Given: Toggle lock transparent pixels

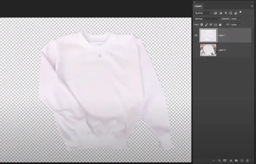Looking at the screenshot, I should (x=202, y=25).
